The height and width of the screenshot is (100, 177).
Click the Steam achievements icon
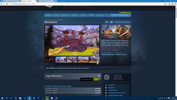(x=106, y=90)
